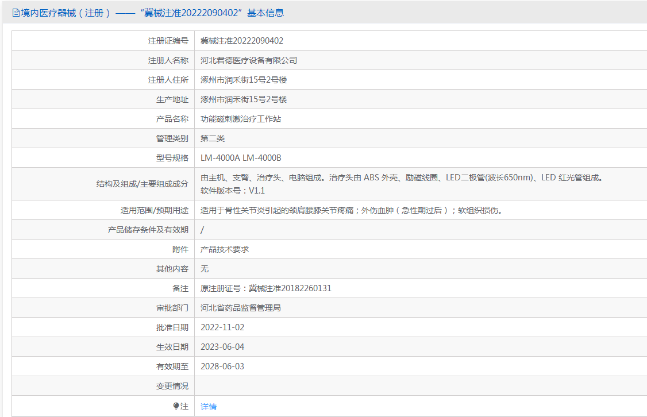Viewport: 647px width, 417px height.
Task: Click the 由主机、支臂、治疗头 composition text line
Action: 403,178
